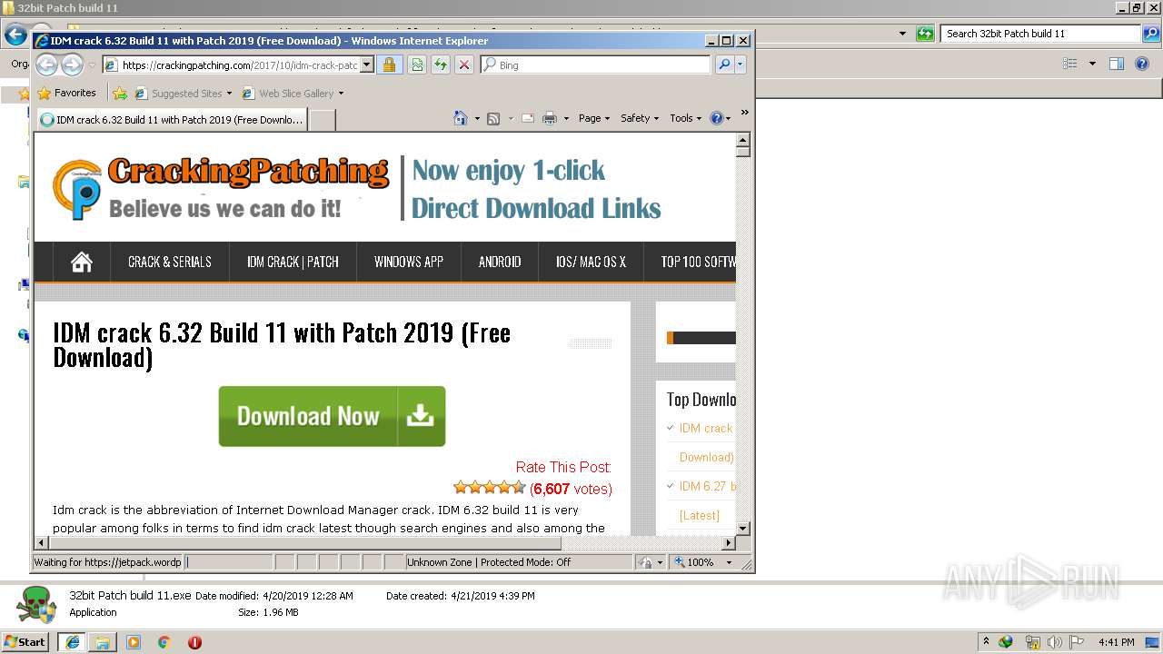Click Explorer search box '32bit Patch build 11'

click(x=1041, y=34)
